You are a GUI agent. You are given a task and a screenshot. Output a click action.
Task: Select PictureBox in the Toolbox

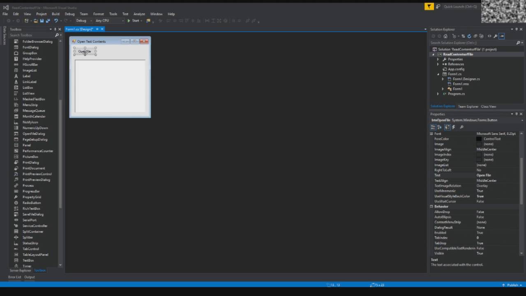point(30,157)
